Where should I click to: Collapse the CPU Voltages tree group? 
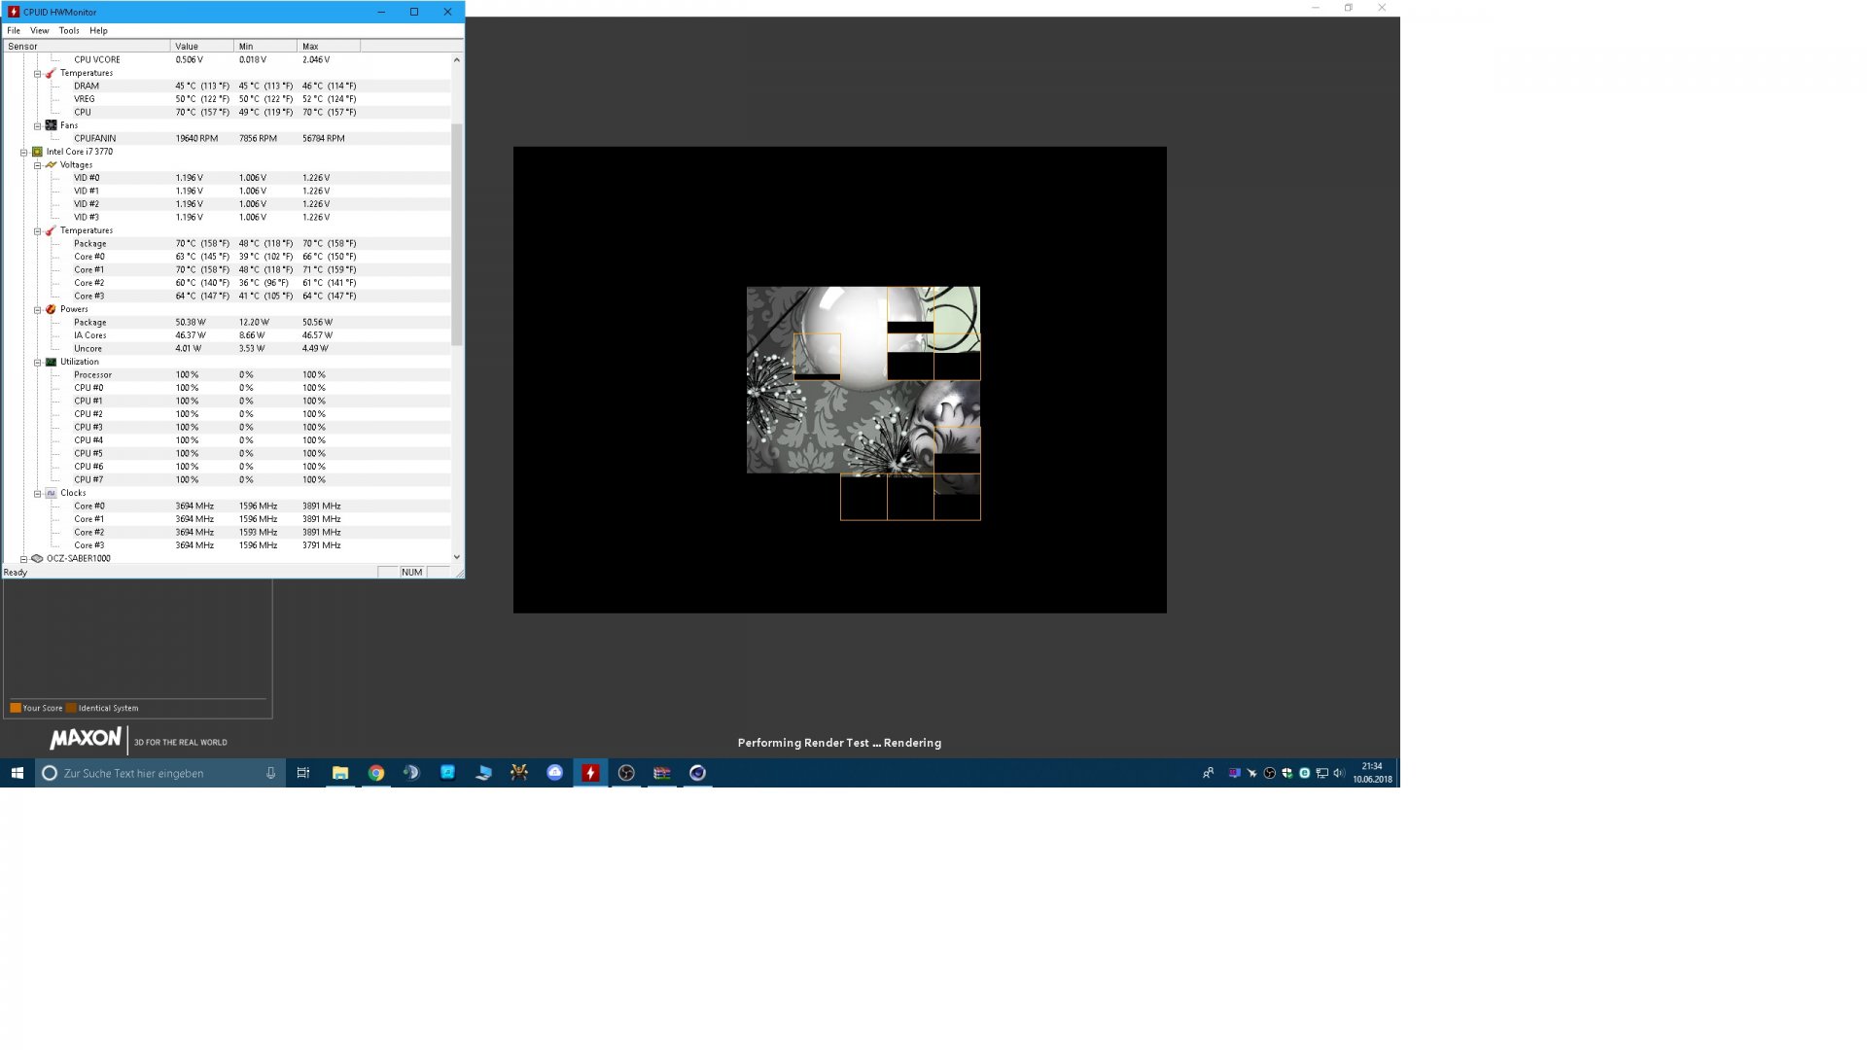[37, 165]
